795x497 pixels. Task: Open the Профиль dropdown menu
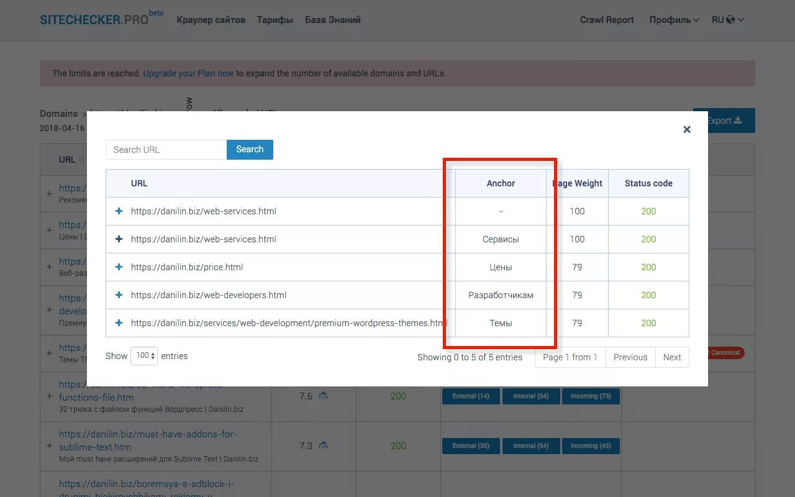pos(675,20)
